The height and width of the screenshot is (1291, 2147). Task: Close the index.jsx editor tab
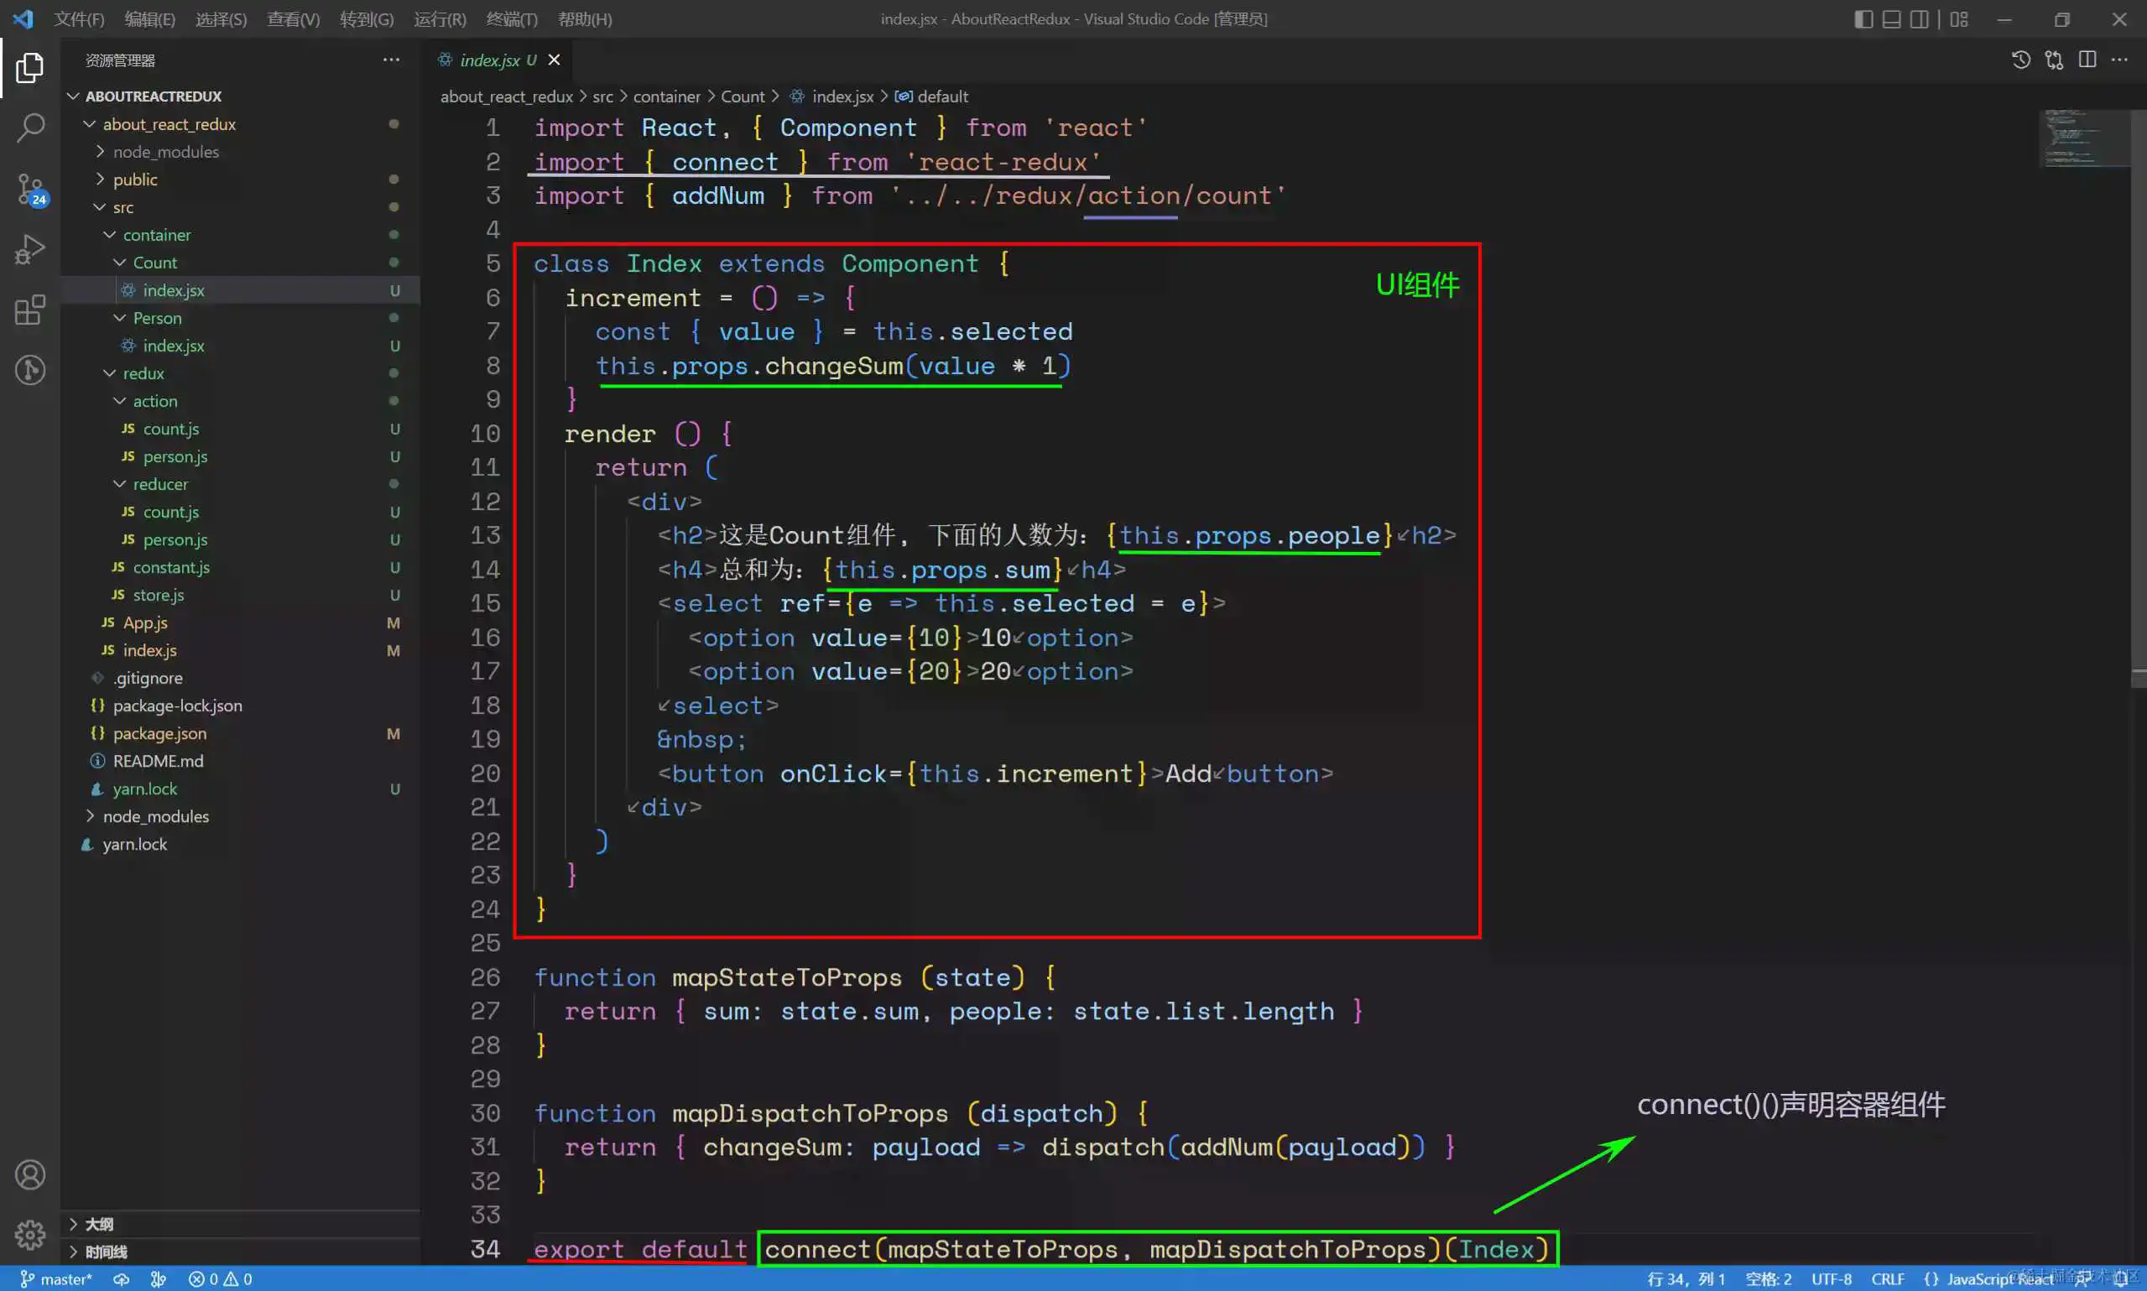[x=554, y=60]
